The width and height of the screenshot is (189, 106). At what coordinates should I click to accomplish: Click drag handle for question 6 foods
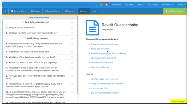(72, 63)
